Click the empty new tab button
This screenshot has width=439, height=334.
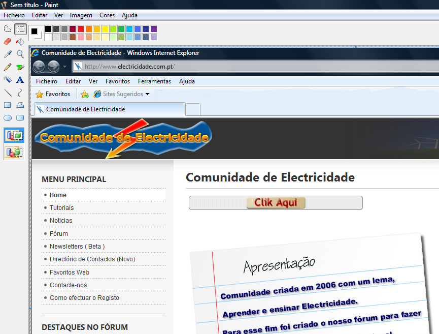coord(193,110)
